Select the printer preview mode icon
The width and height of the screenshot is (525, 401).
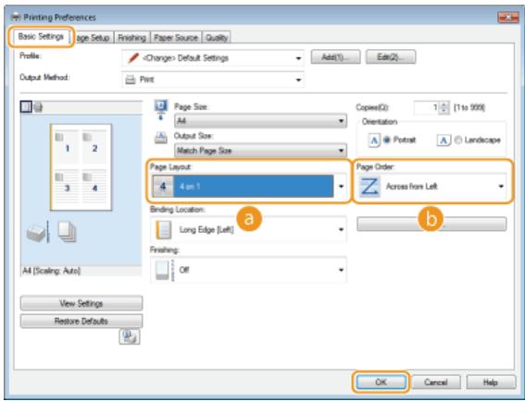coord(38,107)
